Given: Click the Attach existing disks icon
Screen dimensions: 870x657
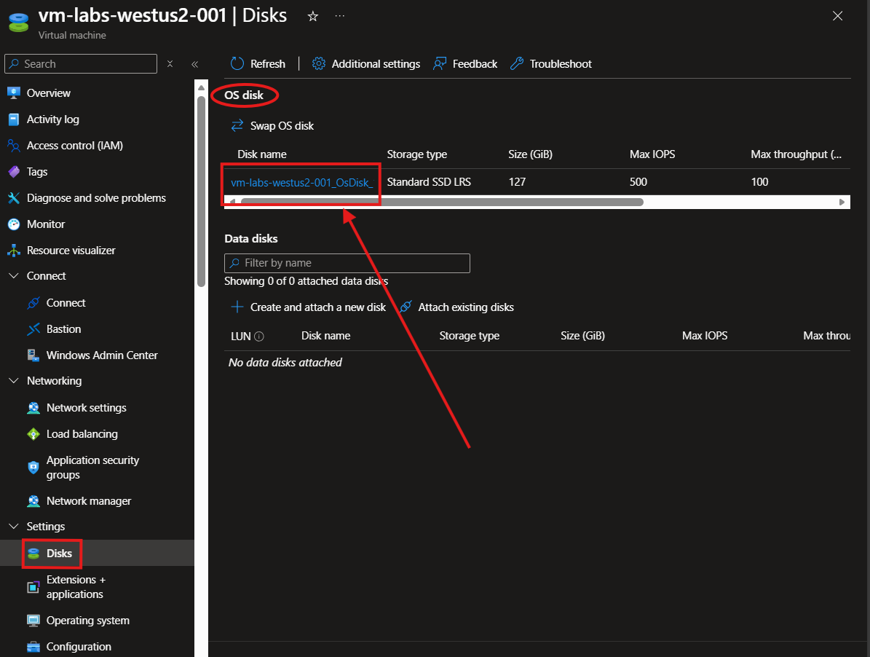Looking at the screenshot, I should tap(406, 307).
